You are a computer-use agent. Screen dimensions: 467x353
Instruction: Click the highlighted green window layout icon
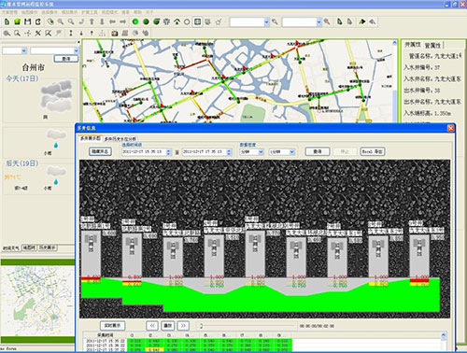click(x=197, y=21)
